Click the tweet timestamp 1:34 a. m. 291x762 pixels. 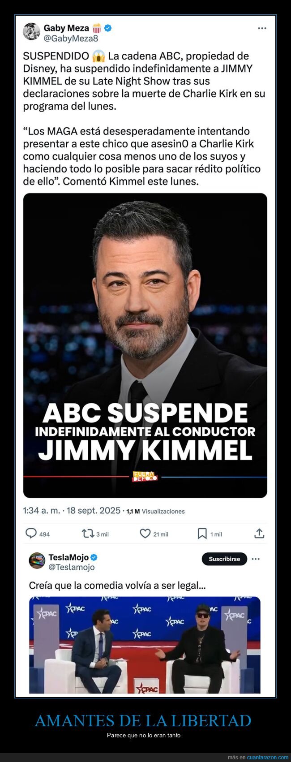tap(41, 511)
